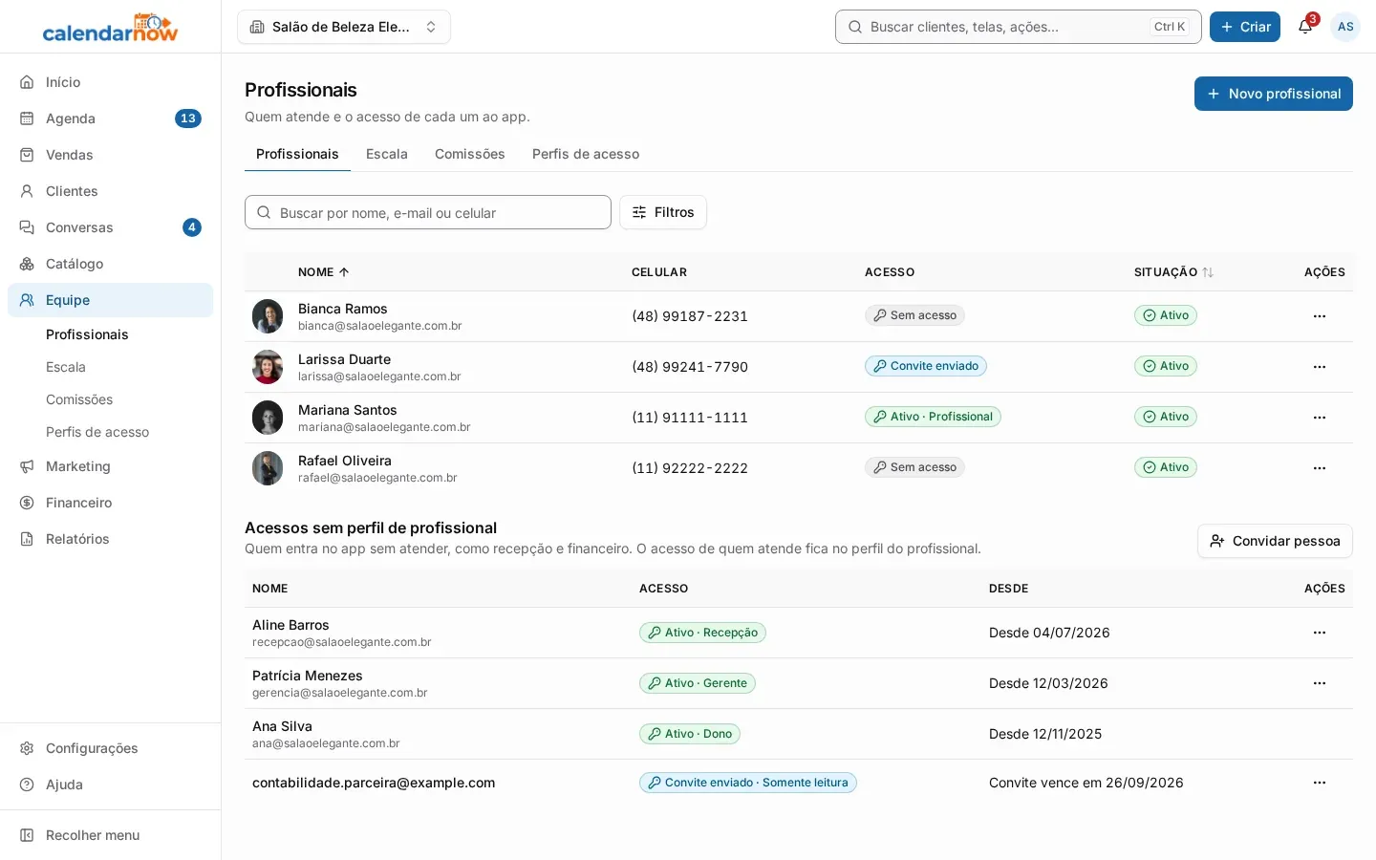Sort table by Situação column
Screen dimensions: 1376x860
pos(1173,272)
